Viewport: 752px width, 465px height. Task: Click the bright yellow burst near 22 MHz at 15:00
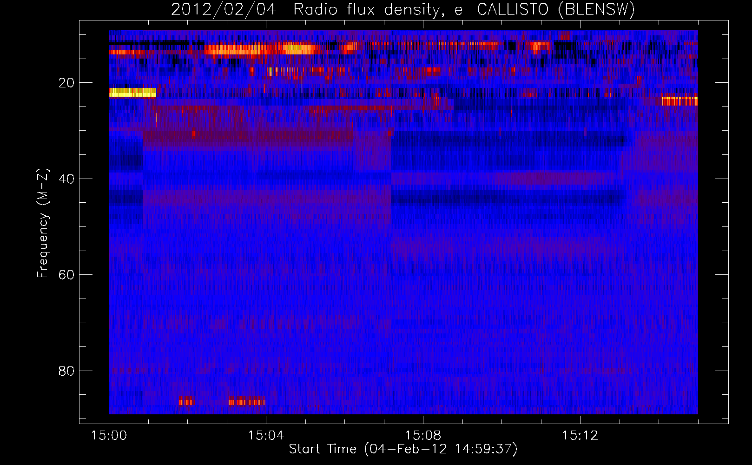coord(132,93)
